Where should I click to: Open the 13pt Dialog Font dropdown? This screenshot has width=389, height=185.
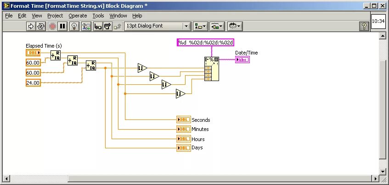[x=158, y=26]
